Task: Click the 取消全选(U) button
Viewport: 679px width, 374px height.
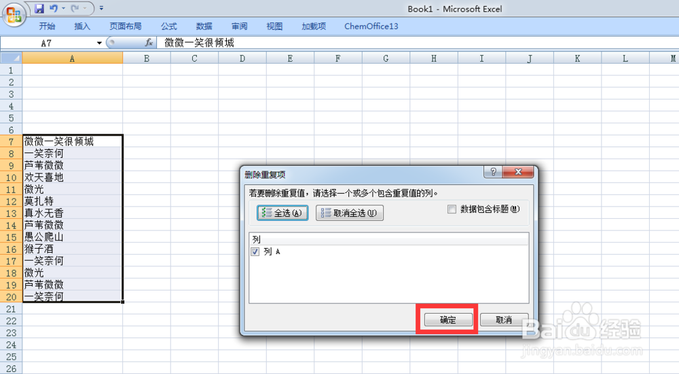Action: (x=350, y=213)
